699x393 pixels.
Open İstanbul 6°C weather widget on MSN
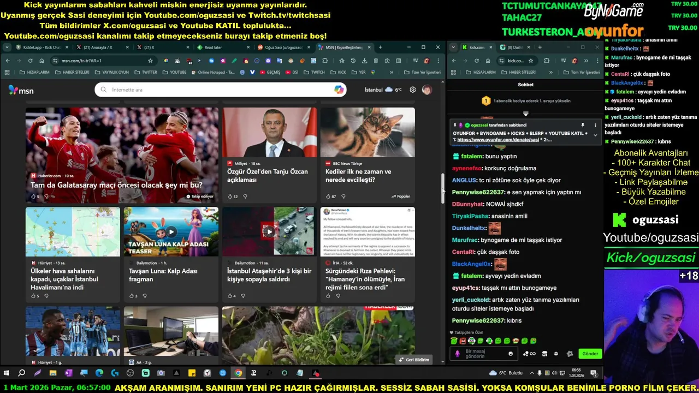(383, 90)
